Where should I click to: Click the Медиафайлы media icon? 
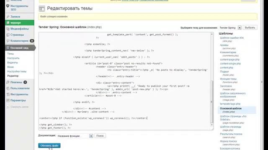click(x=8, y=29)
